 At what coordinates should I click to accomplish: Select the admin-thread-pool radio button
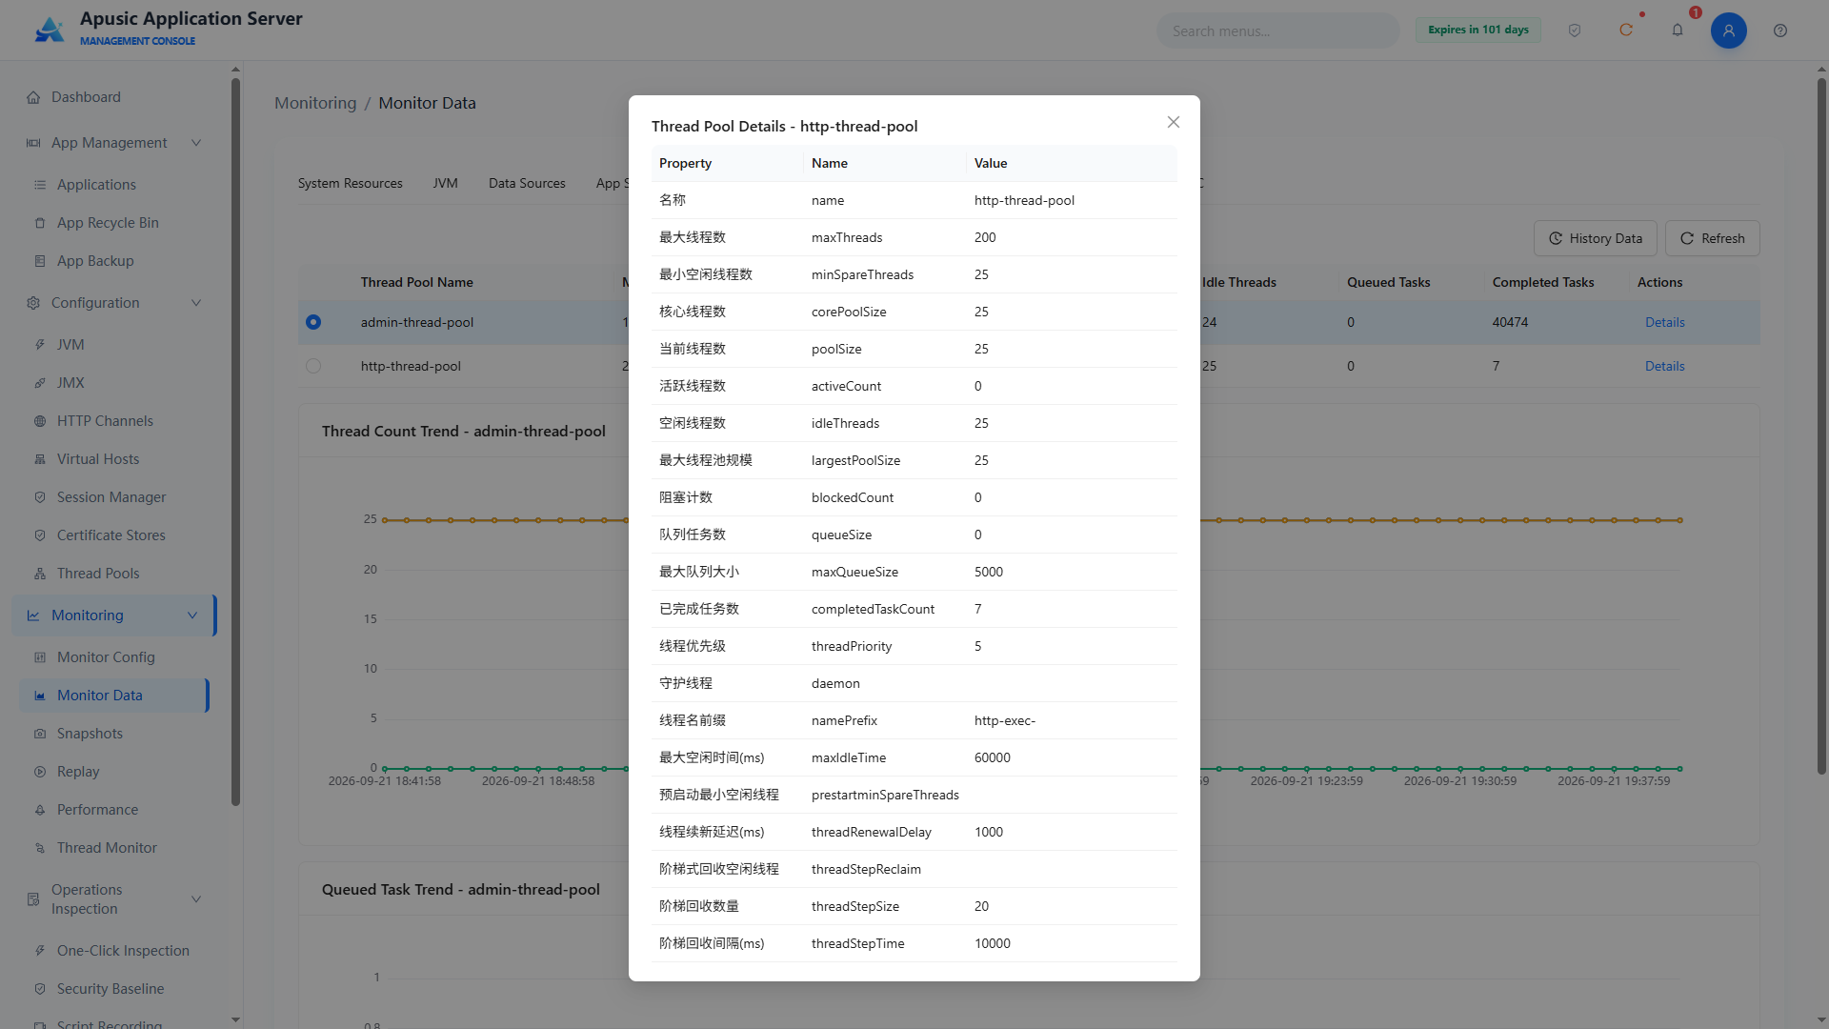313,322
